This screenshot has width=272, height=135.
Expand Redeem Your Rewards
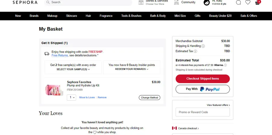(132, 69)
